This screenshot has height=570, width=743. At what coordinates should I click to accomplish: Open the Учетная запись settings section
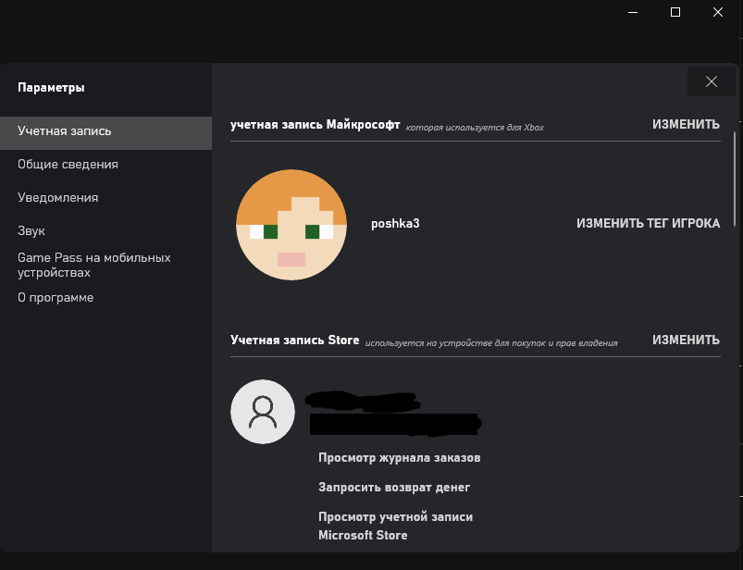click(65, 131)
